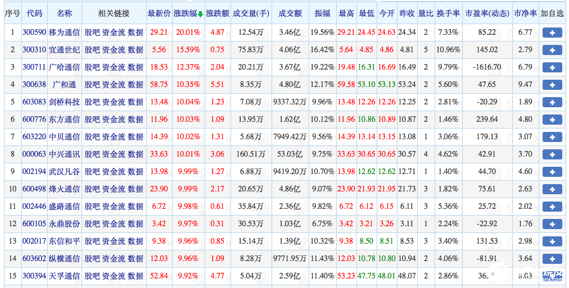Open stock code 300590 link
Screen dimensions: 569x288
34,33
